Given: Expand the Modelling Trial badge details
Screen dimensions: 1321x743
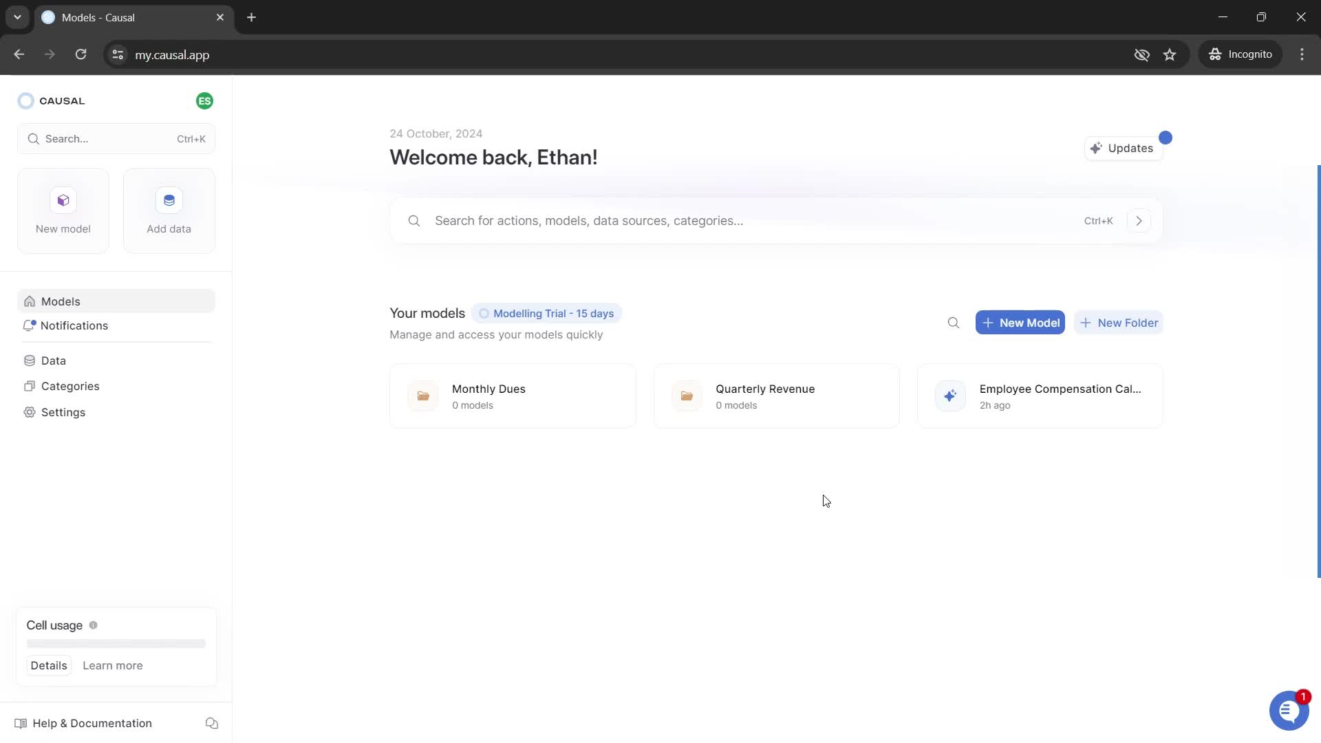Looking at the screenshot, I should [546, 313].
